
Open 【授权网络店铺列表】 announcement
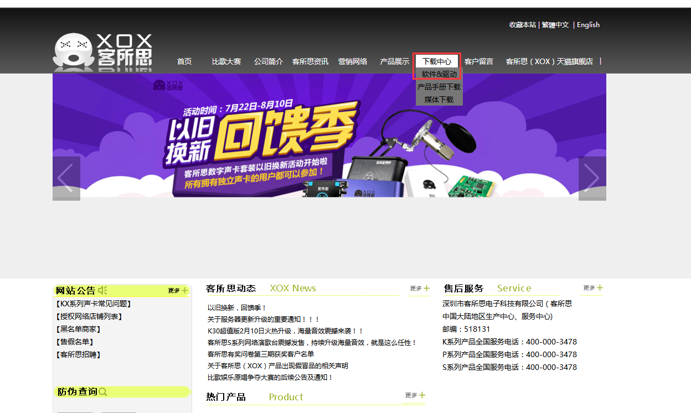[89, 316]
